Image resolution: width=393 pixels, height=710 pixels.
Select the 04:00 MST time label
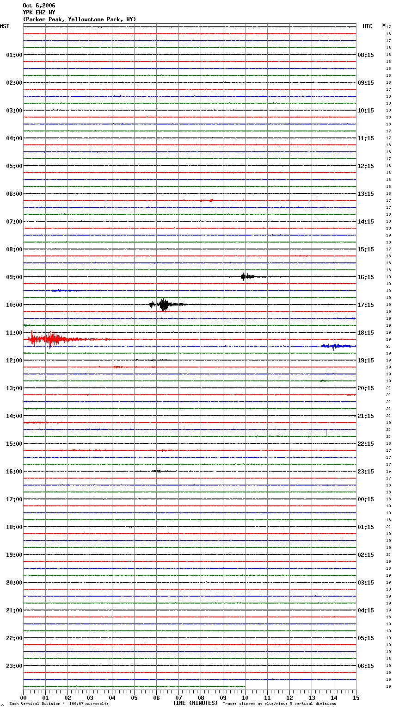(x=14, y=138)
